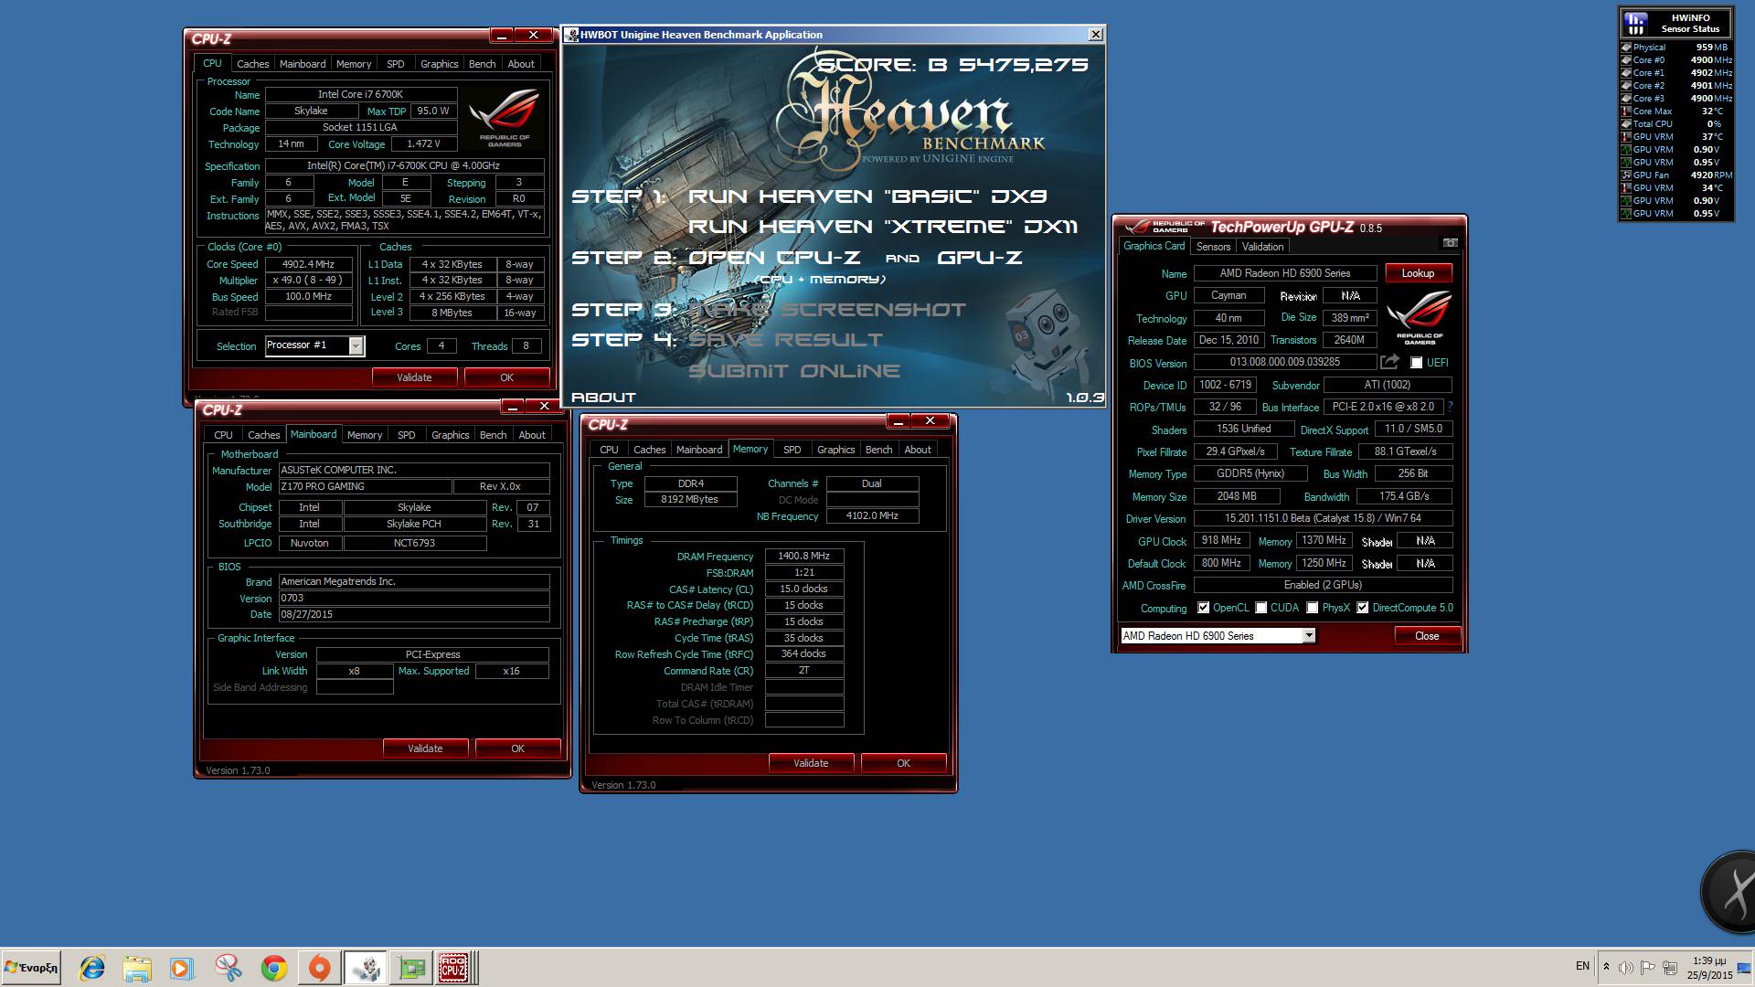Viewport: 1755px width, 987px height.
Task: Run Heaven "Xtreme" DX11 benchmark
Action: (x=882, y=227)
